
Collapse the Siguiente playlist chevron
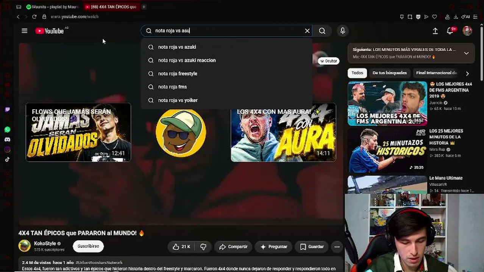coord(466,53)
